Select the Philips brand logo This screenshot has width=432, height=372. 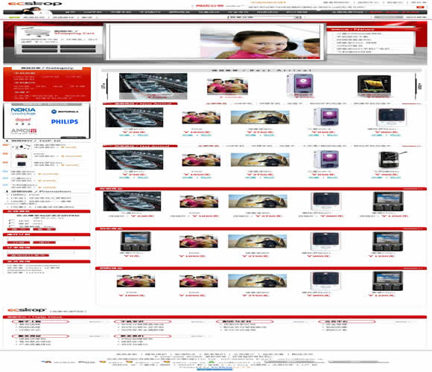point(65,121)
